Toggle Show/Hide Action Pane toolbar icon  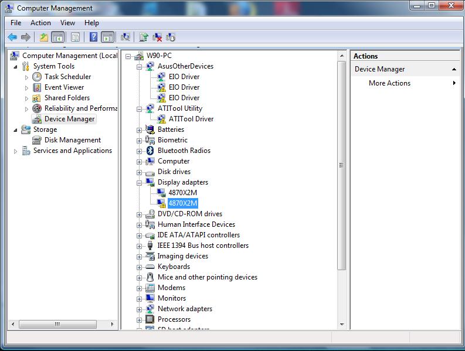tap(108, 38)
